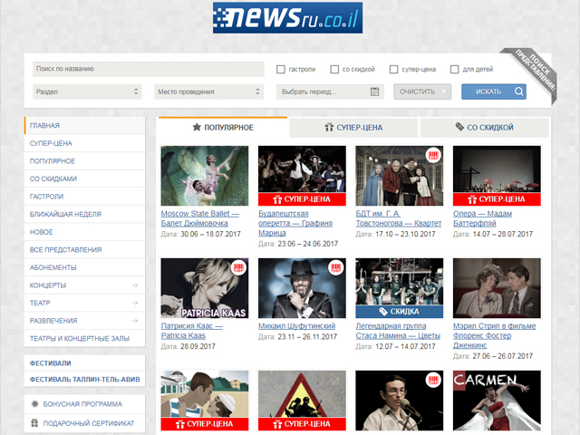Expand the ТЕАТР submenu arrow
This screenshot has height=435, width=580.
click(135, 303)
